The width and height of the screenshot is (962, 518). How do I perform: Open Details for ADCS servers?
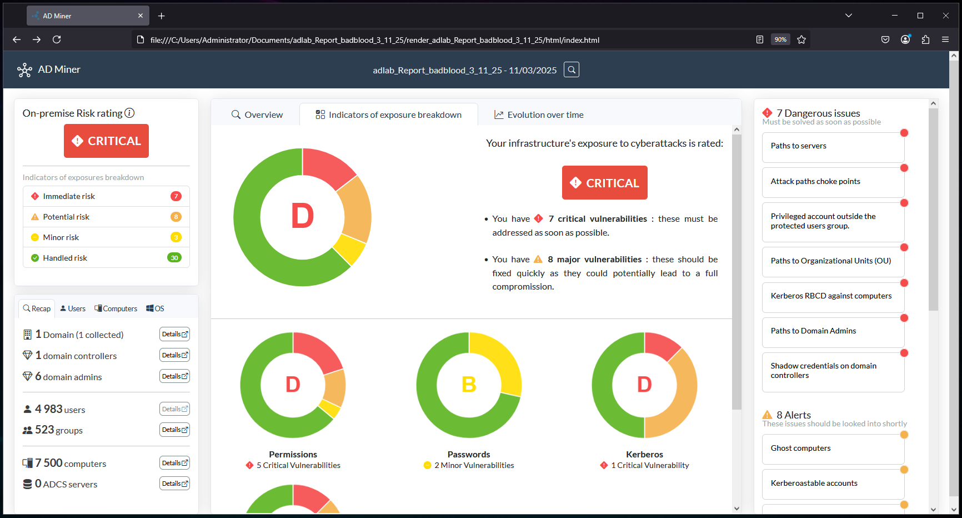pyautogui.click(x=174, y=484)
